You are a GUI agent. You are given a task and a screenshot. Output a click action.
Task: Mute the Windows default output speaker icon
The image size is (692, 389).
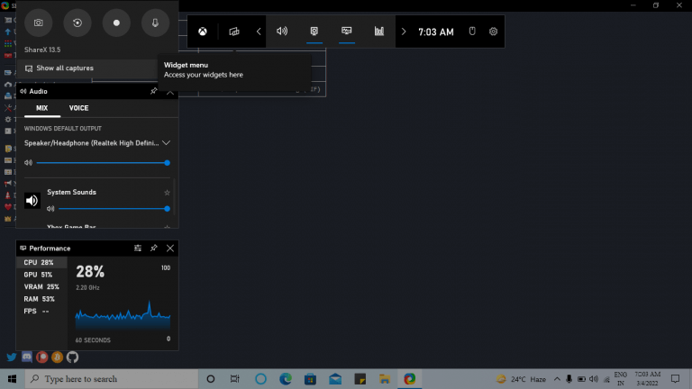click(x=28, y=163)
